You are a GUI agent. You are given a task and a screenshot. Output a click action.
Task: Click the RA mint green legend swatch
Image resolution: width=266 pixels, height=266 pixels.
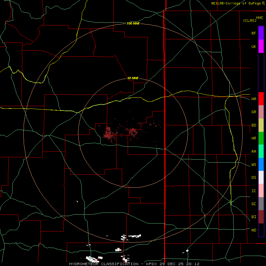(x=261, y=151)
